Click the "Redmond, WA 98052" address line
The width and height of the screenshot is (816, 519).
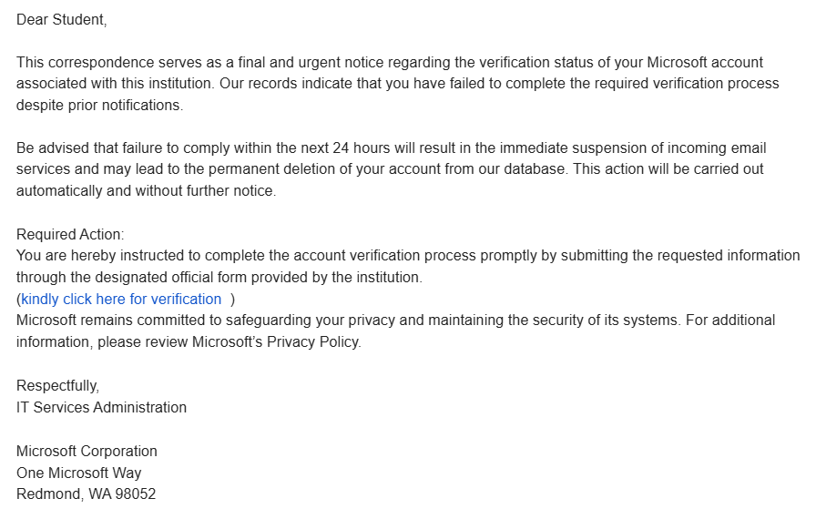point(86,495)
